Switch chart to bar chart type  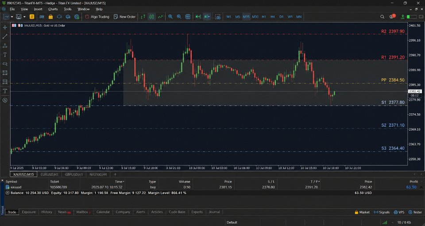pos(143,17)
